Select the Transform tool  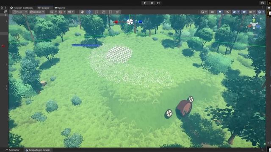click(118, 12)
